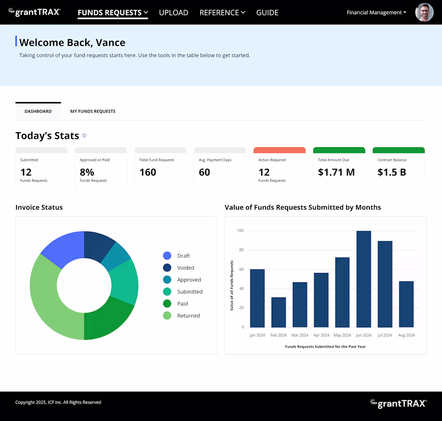This screenshot has width=442, height=421.
Task: Open the Action Required stats card
Action: pyautogui.click(x=279, y=169)
